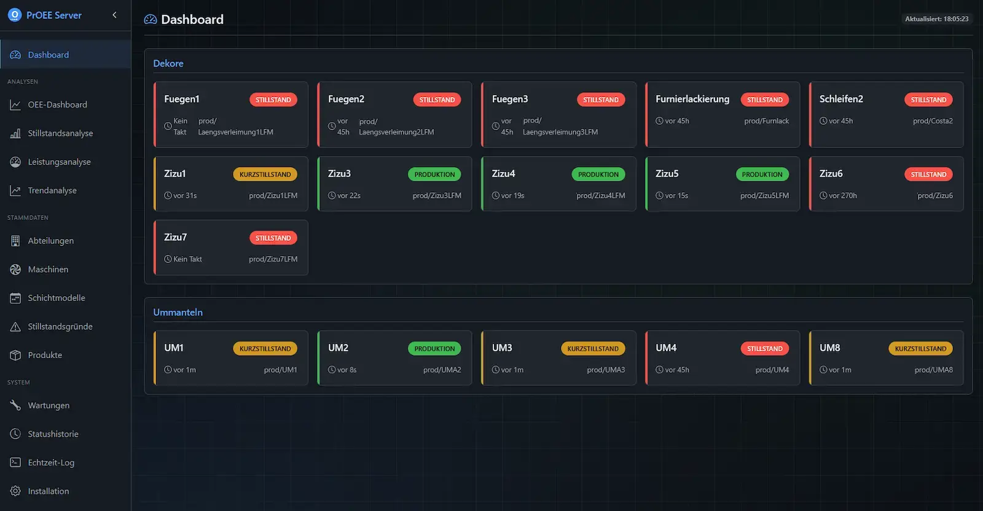
Task: Click the clock icon on Zizu6 card
Action: coord(823,195)
